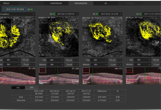Open Bottom BM dropdown beside -79 µm
161x110 pixels.
coord(12,65)
